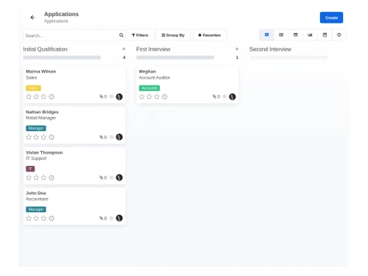Viewport: 368px width, 276px height.
Task: Click recruiter avatar on Nathan Bridges card
Action: (119, 137)
